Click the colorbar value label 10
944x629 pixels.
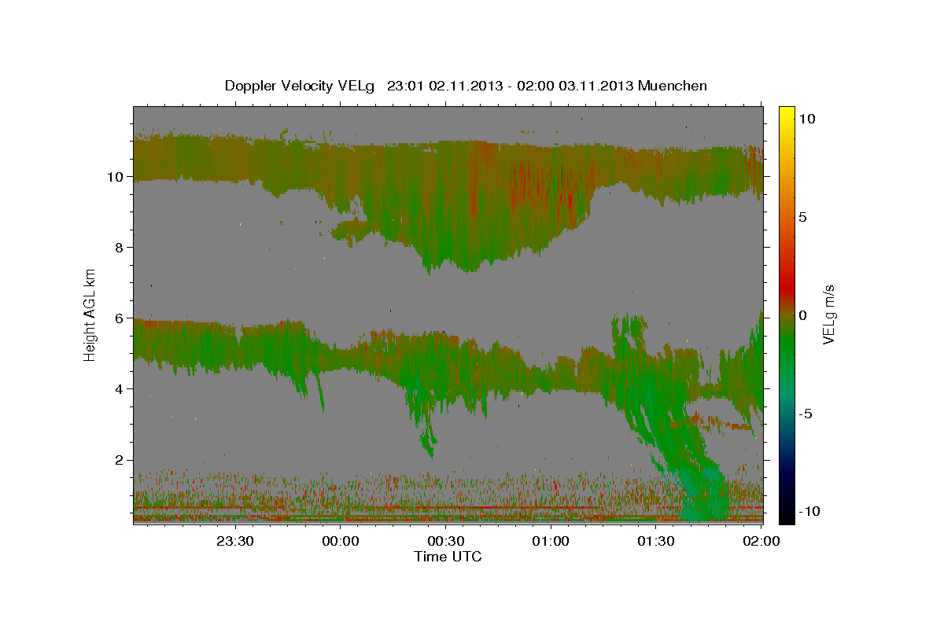(x=807, y=118)
